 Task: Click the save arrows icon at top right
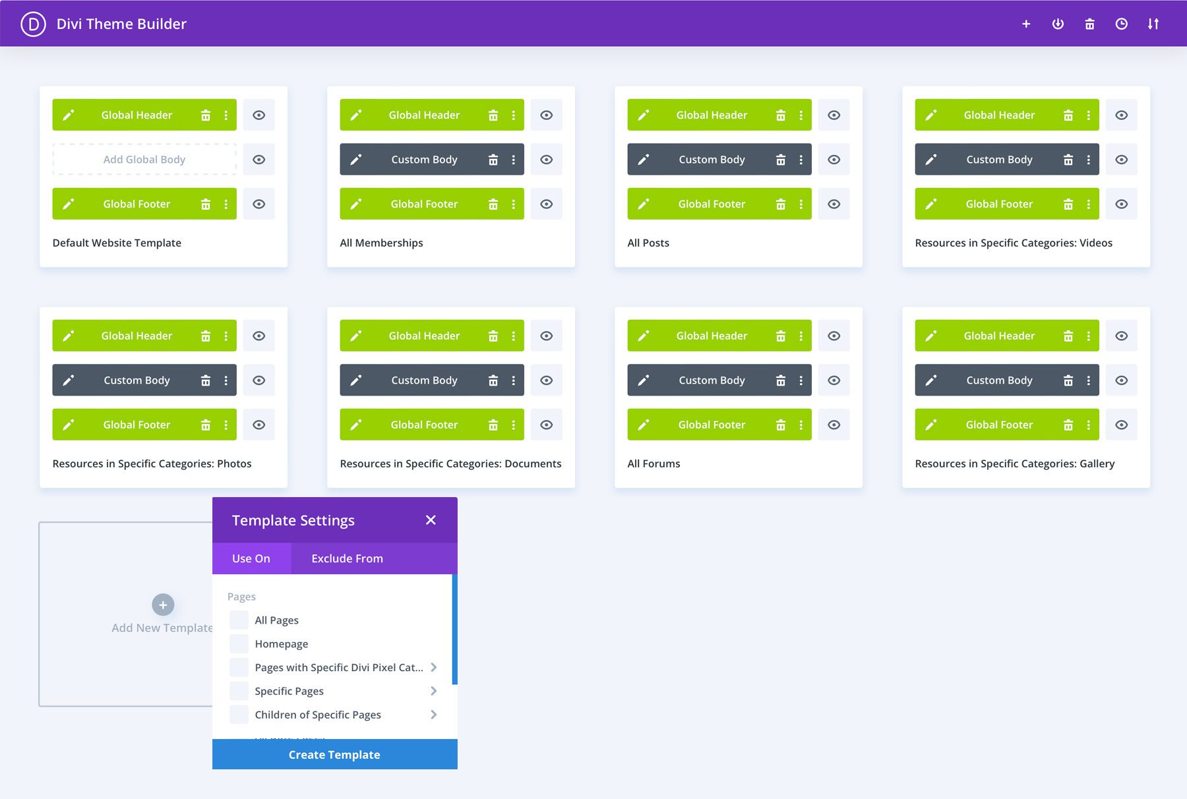click(1153, 23)
